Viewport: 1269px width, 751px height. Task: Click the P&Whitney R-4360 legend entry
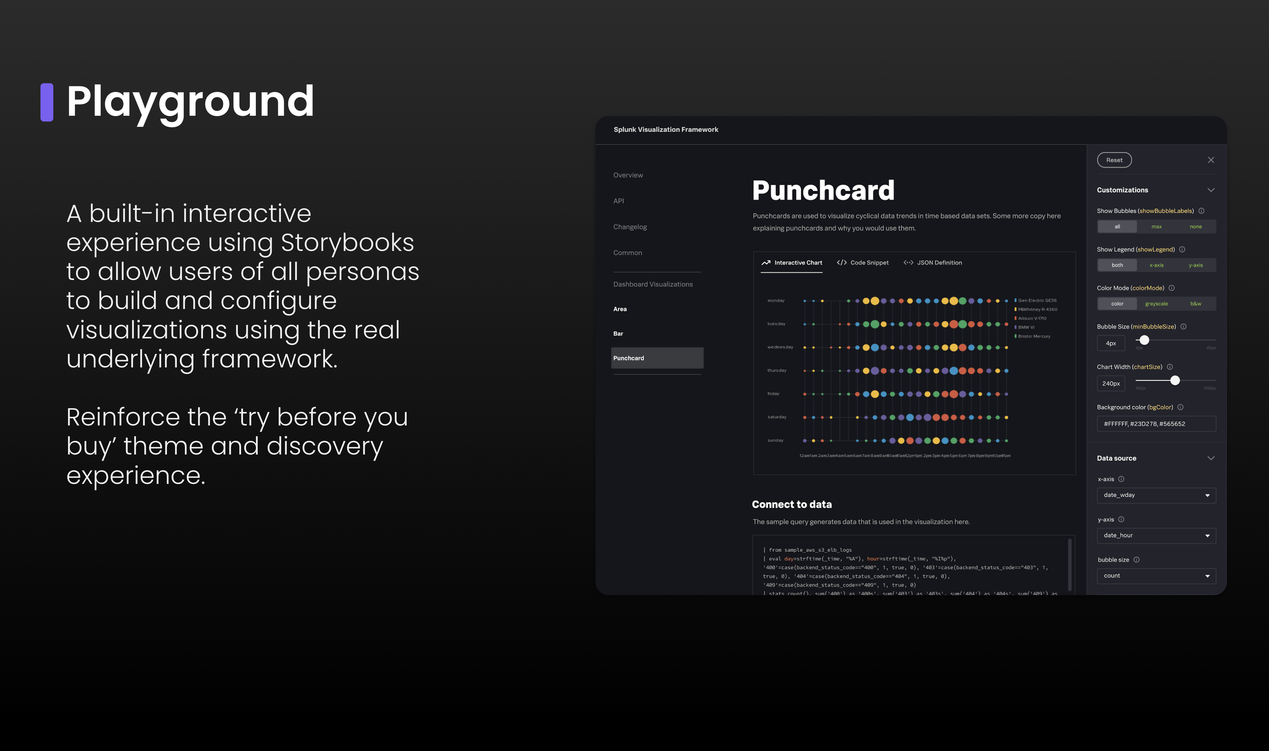click(x=1036, y=309)
